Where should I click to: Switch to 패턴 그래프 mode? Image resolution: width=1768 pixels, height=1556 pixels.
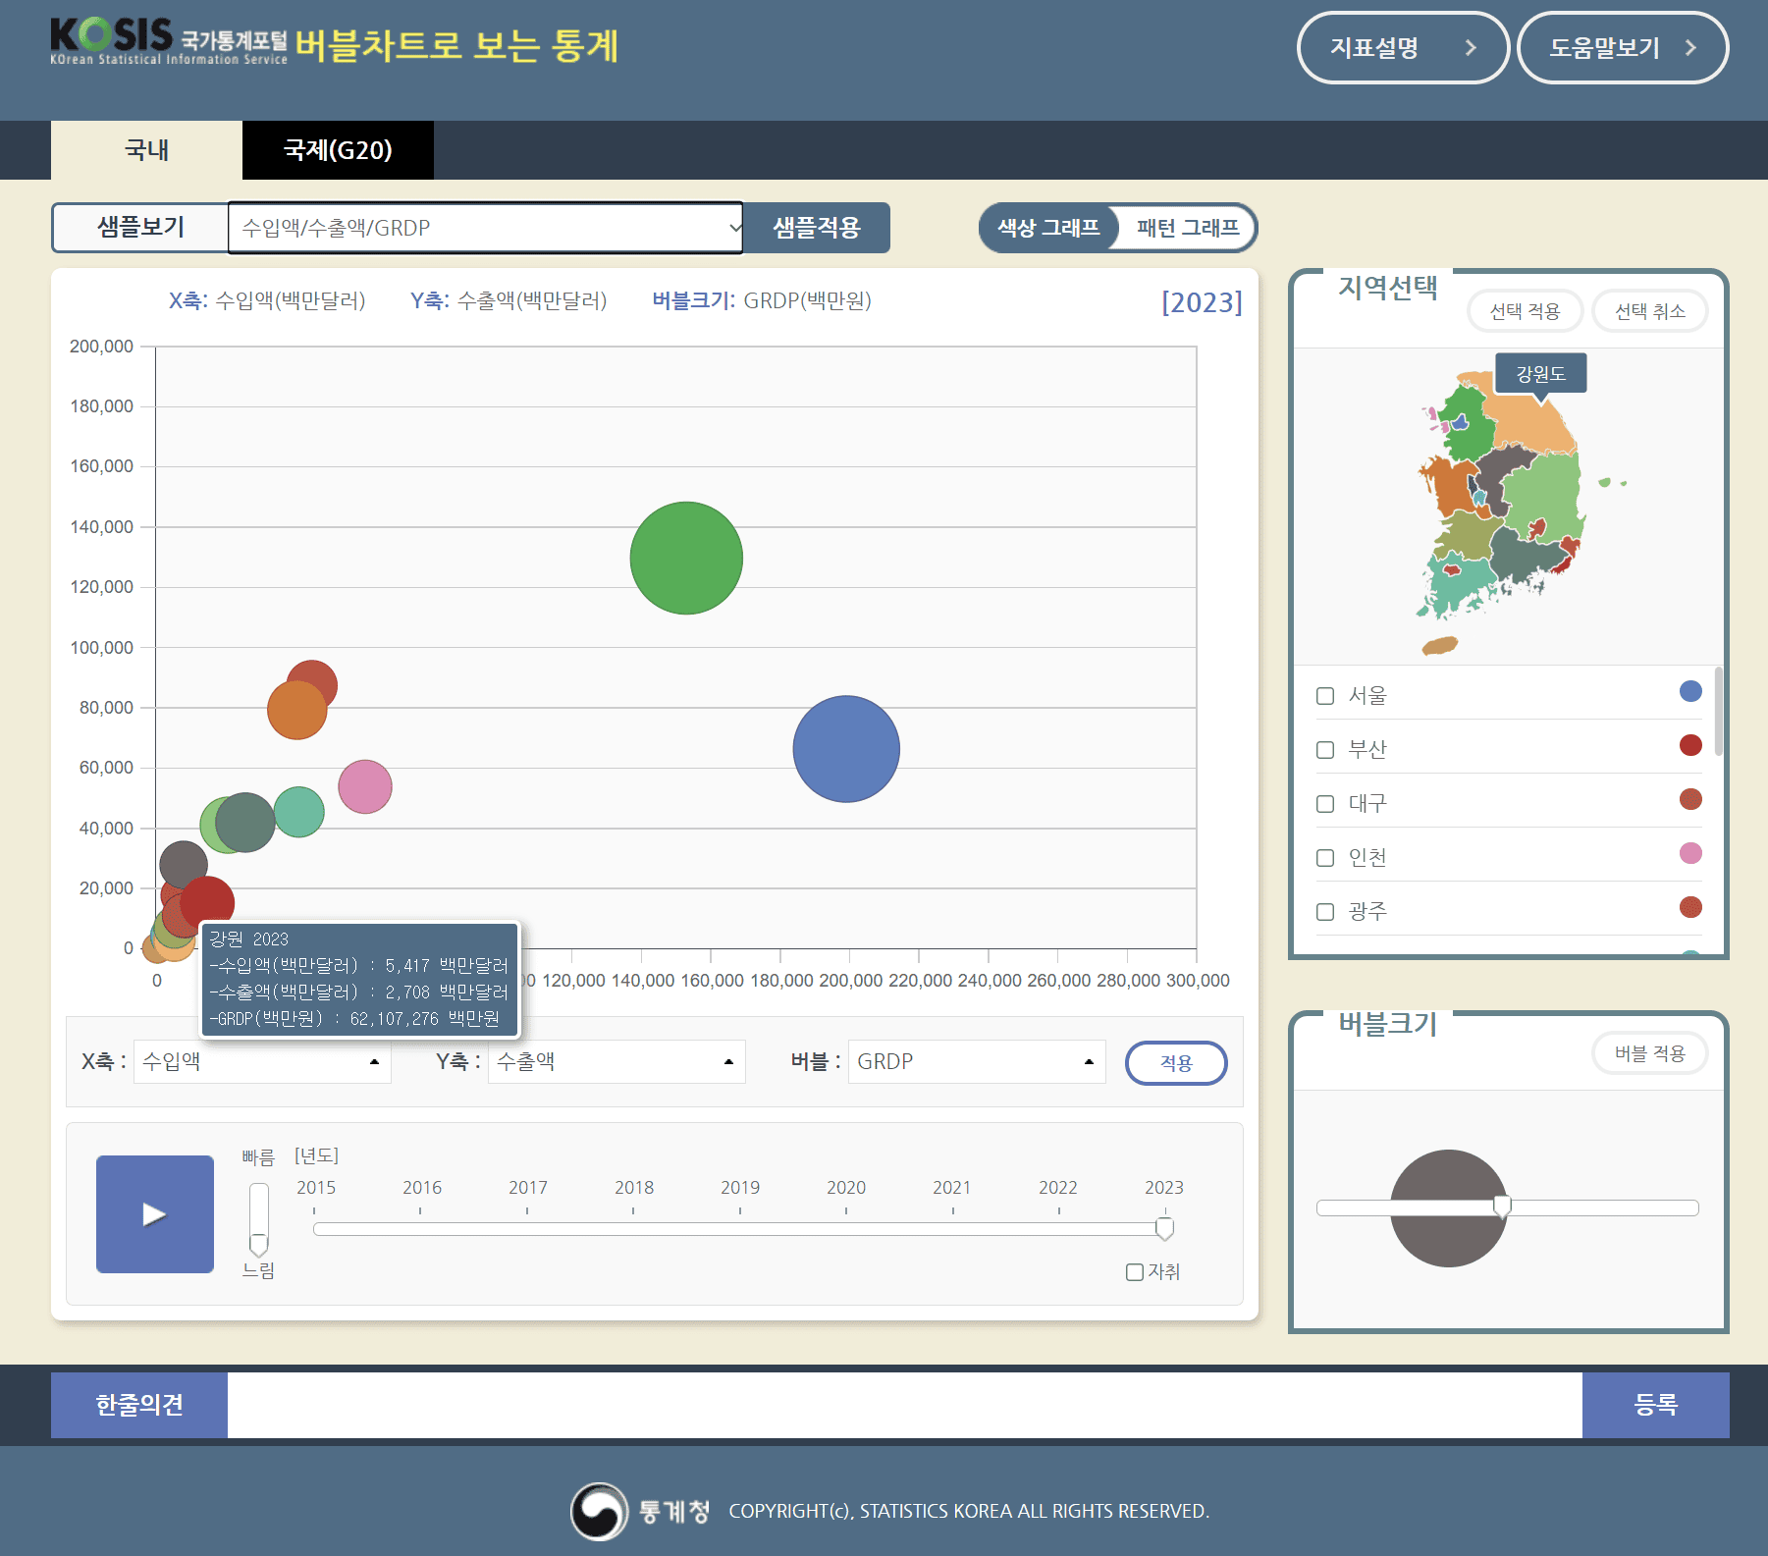(x=1187, y=228)
